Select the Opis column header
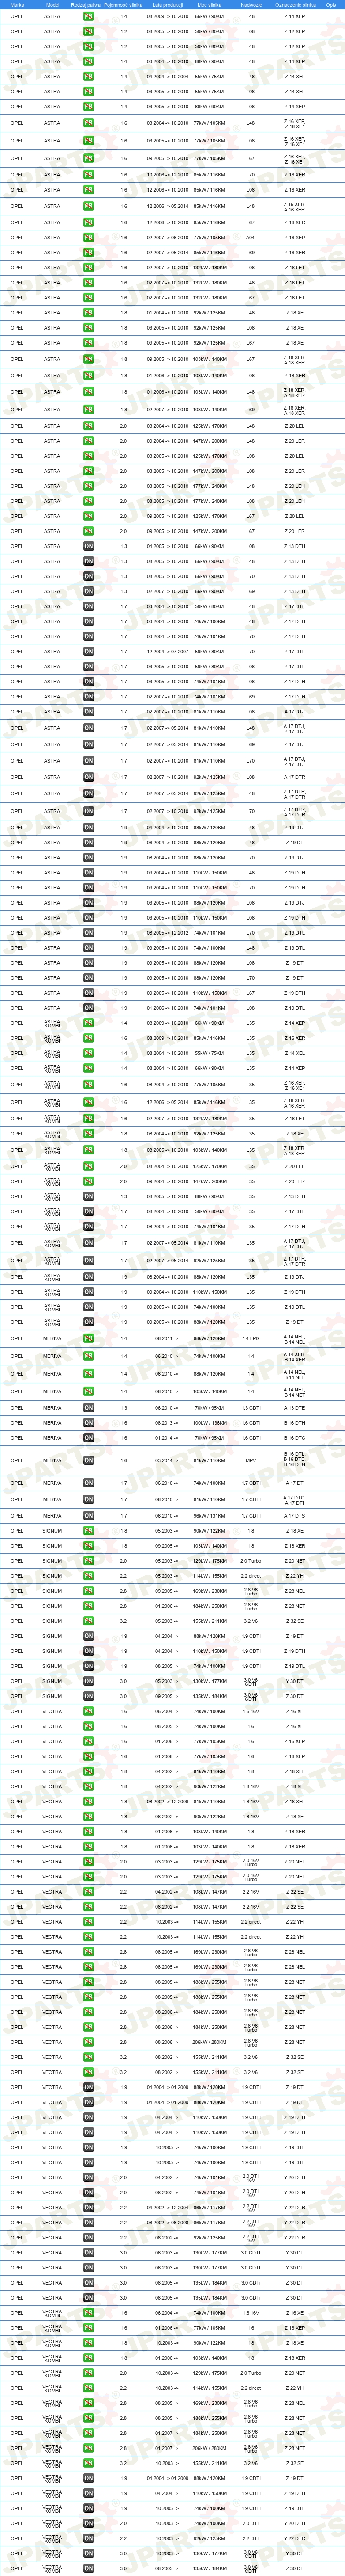345x2576 pixels. [331, 5]
